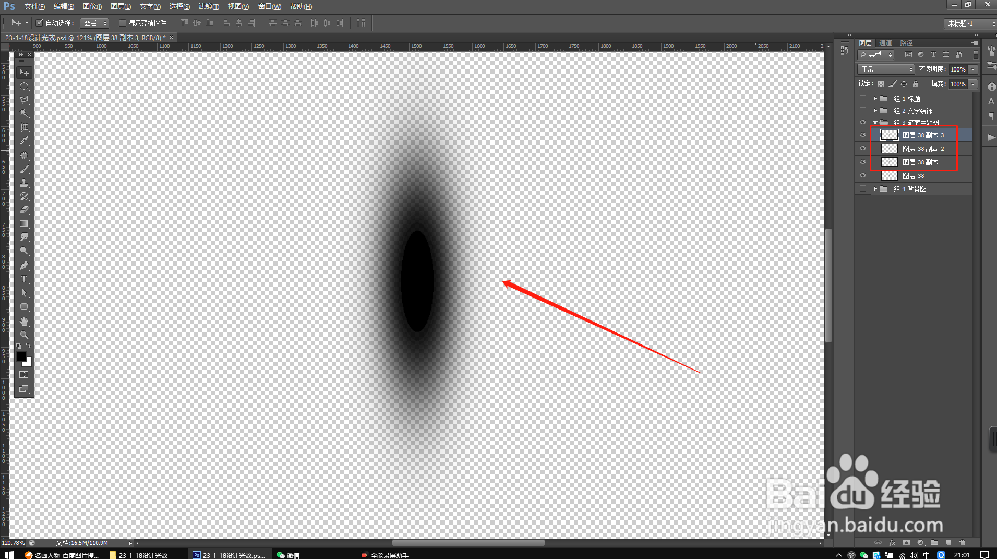Click the layer styles fx icon
Screen dimensions: 997x559
[x=893, y=543]
